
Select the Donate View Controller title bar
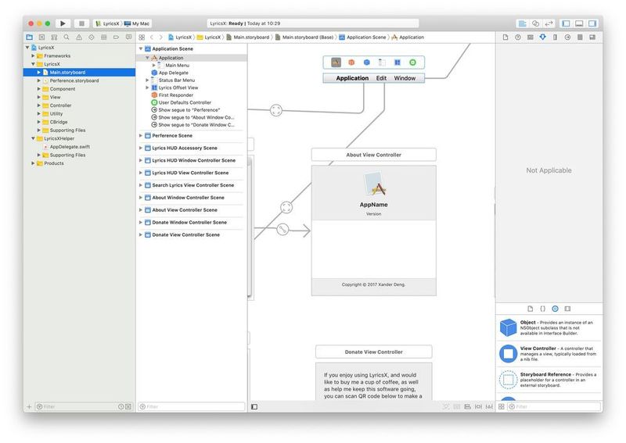(x=374, y=352)
